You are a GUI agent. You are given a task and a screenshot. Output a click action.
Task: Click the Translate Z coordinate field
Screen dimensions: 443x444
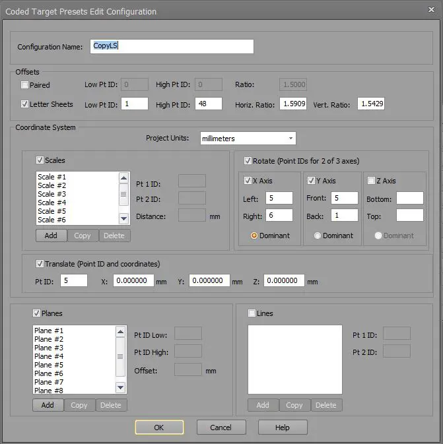pos(284,280)
